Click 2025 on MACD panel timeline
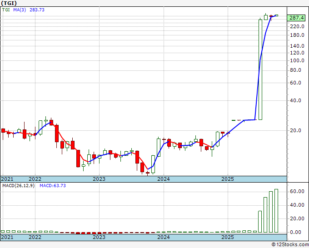309x248 pixels. (228, 237)
